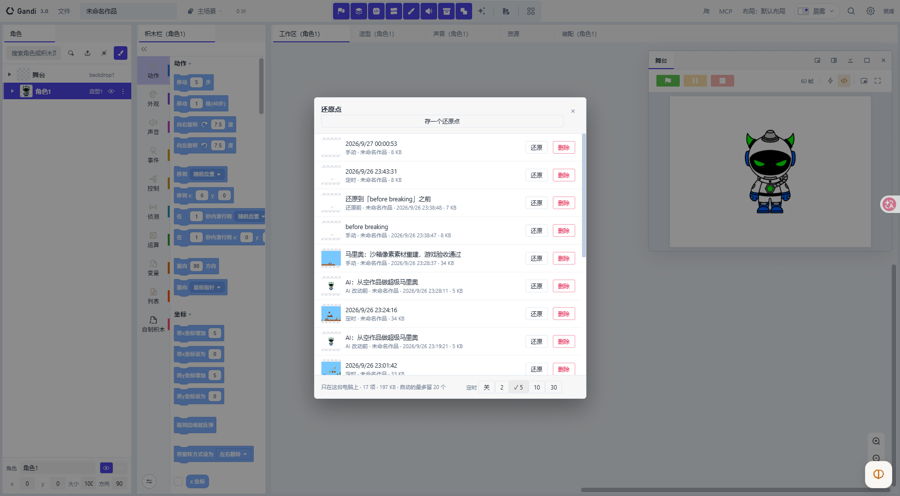Set auto-save timer to 2
The width and height of the screenshot is (900, 496).
pos(502,387)
